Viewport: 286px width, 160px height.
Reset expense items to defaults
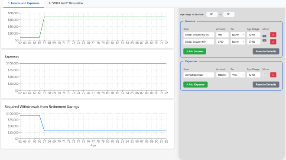click(x=266, y=84)
